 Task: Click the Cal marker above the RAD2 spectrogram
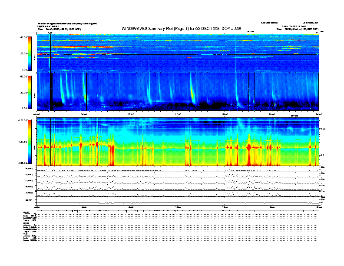pos(50,33)
